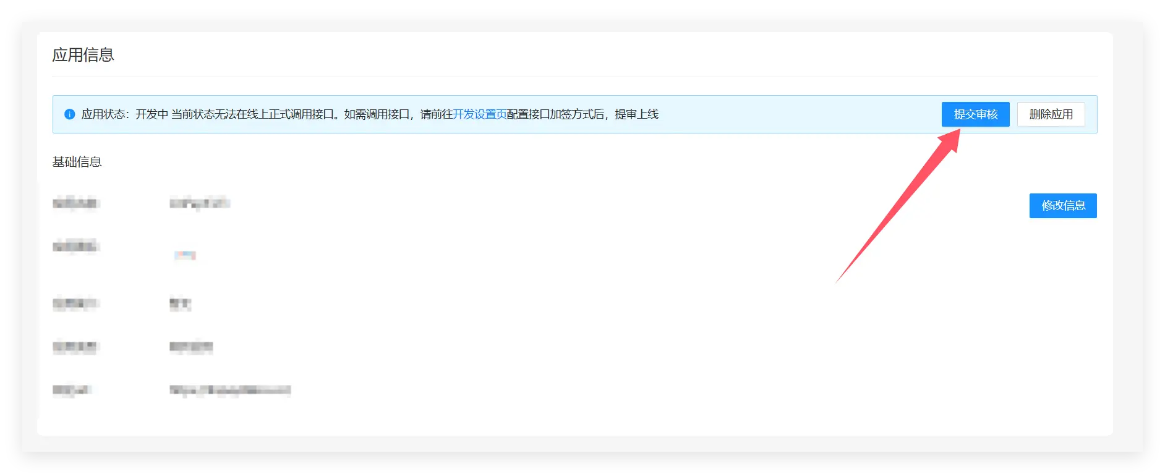Click the fourth row's blurred value text
This screenshot has height=474, width=1165.
(191, 347)
